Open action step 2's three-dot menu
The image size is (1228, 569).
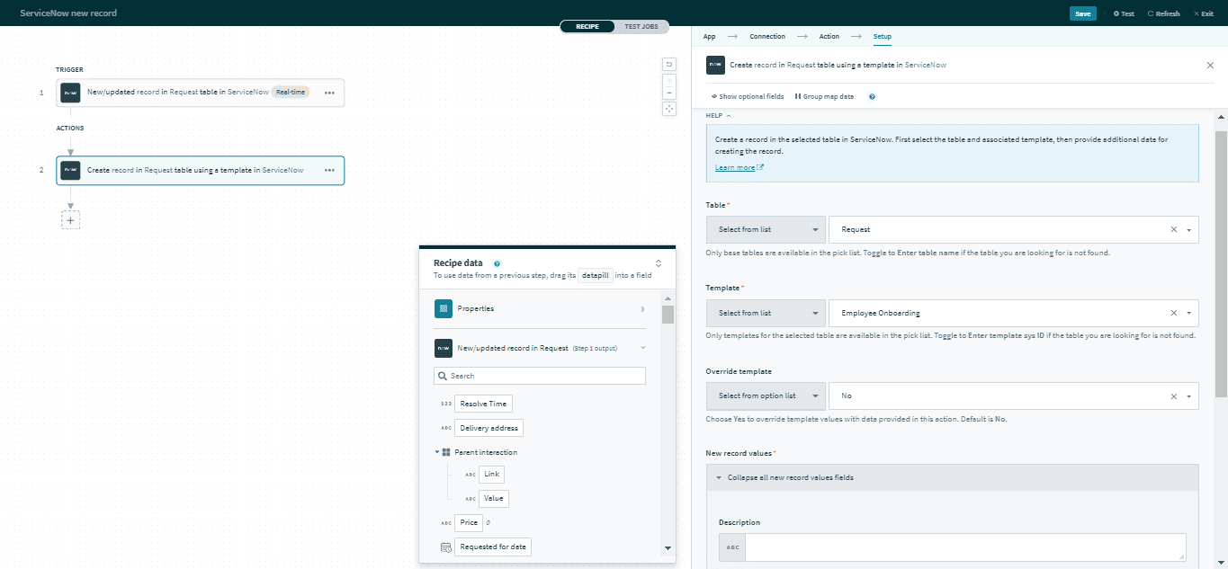click(x=329, y=170)
